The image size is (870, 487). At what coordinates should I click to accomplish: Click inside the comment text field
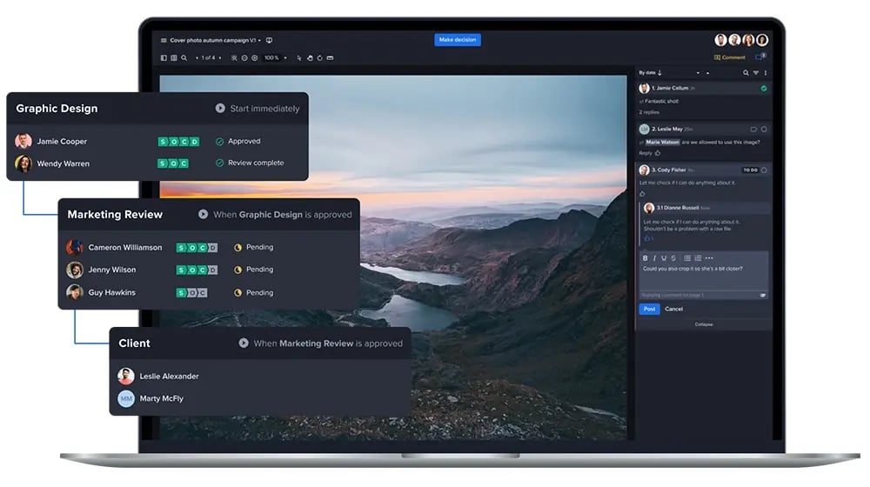[703, 277]
